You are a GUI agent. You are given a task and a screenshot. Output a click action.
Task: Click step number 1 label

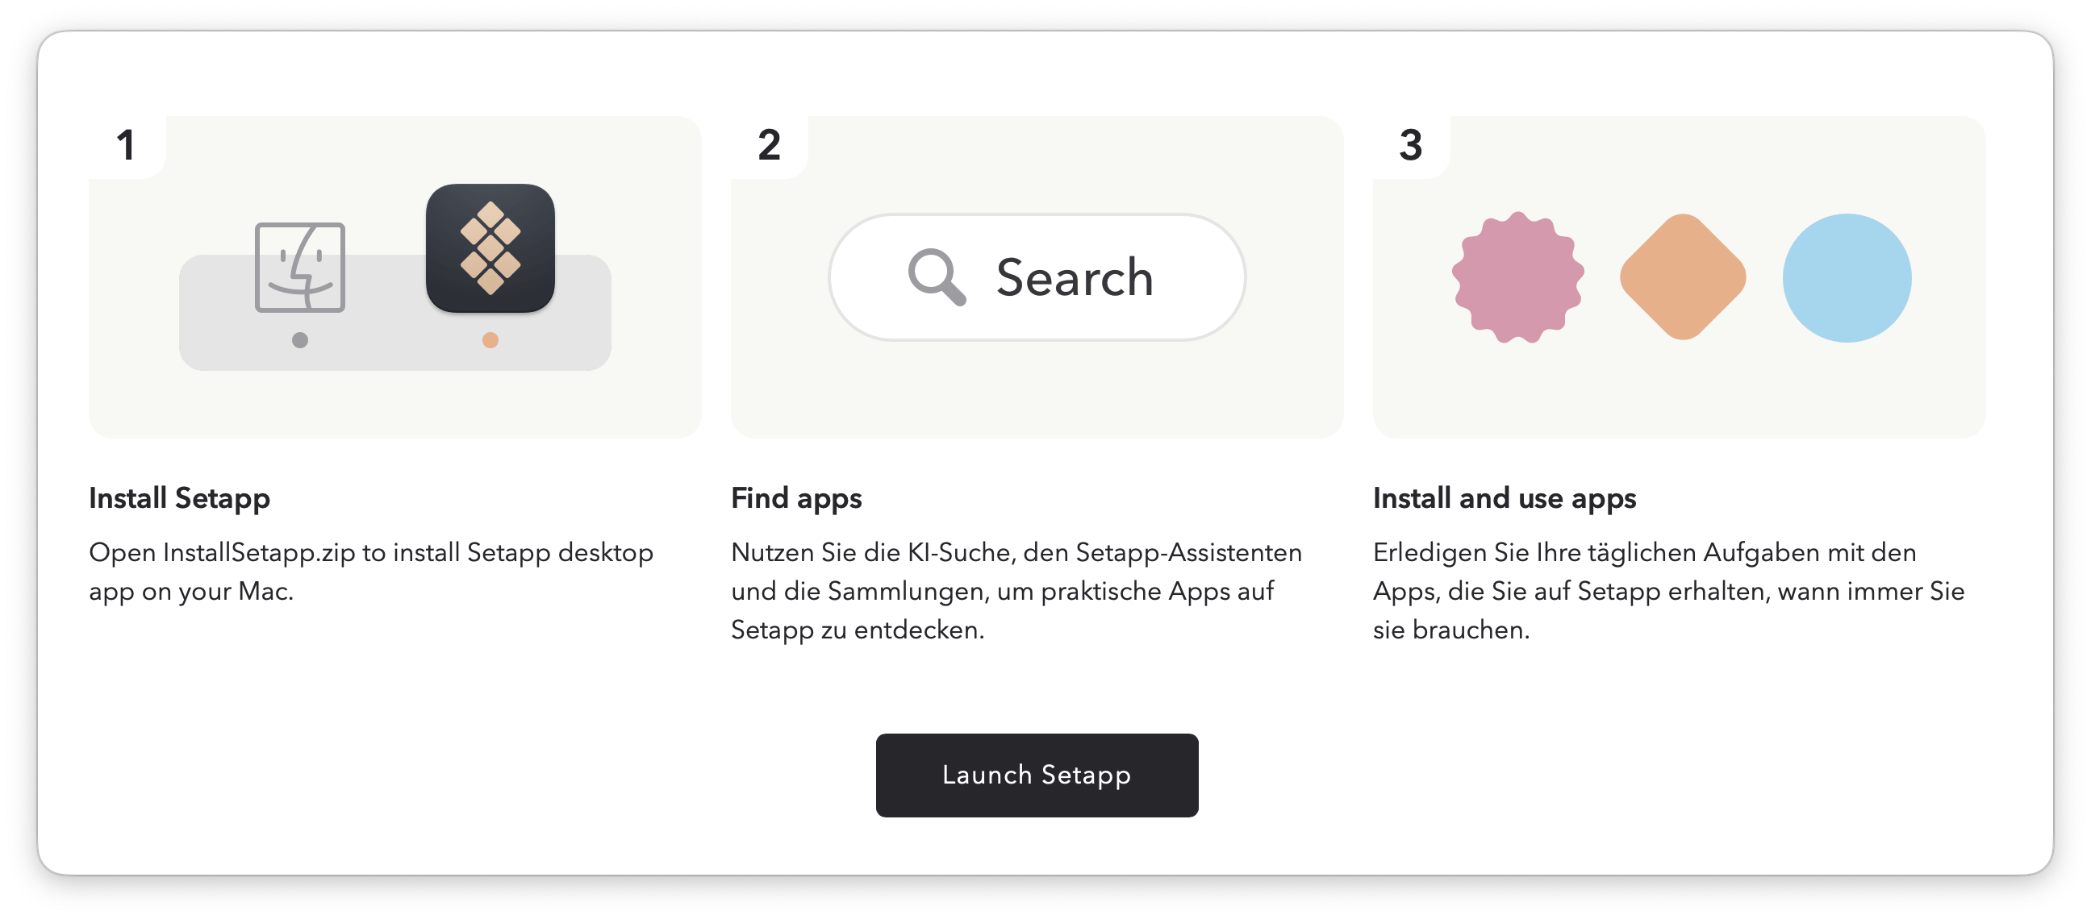pyautogui.click(x=126, y=146)
